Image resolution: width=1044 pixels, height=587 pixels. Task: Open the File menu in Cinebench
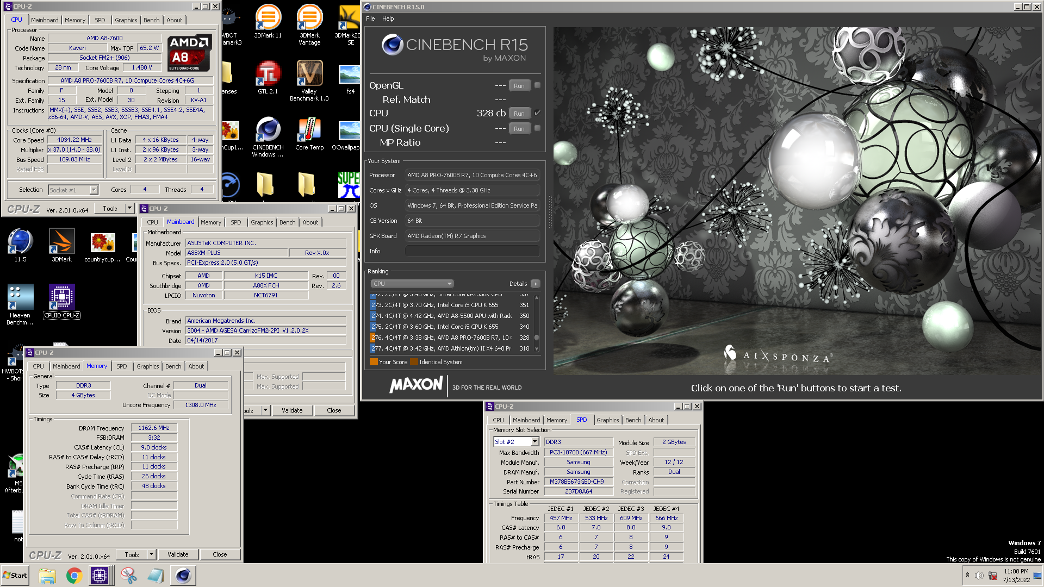click(370, 18)
